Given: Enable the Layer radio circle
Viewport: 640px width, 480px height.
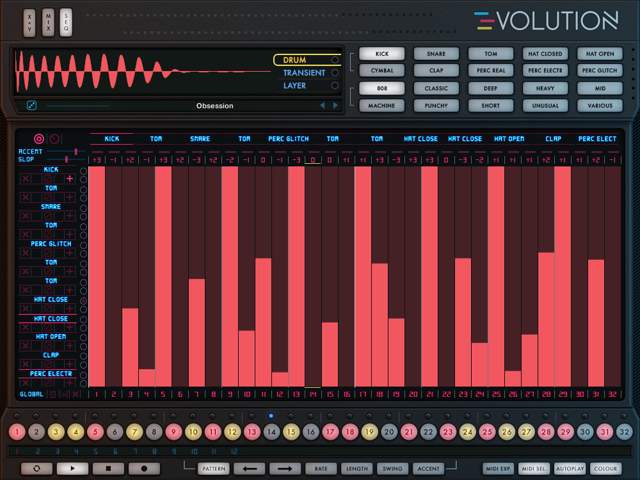Looking at the screenshot, I should click(x=335, y=86).
